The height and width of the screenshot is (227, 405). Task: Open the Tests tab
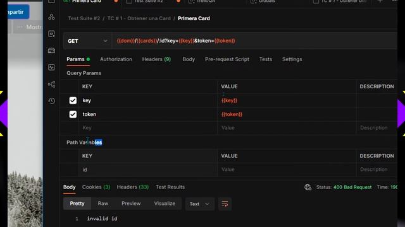click(266, 59)
